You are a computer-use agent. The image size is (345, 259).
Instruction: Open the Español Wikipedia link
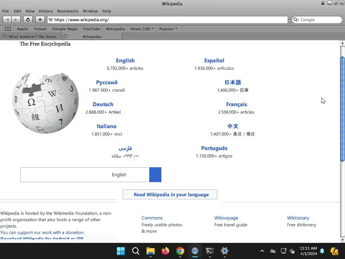coord(214,60)
